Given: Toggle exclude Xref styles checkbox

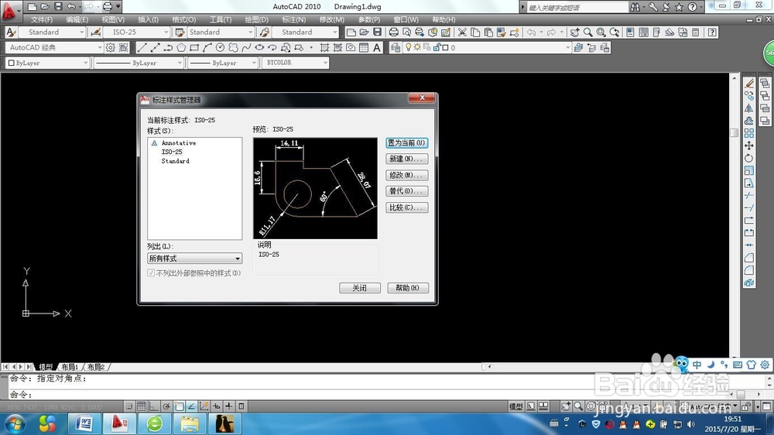Looking at the screenshot, I should pos(151,272).
